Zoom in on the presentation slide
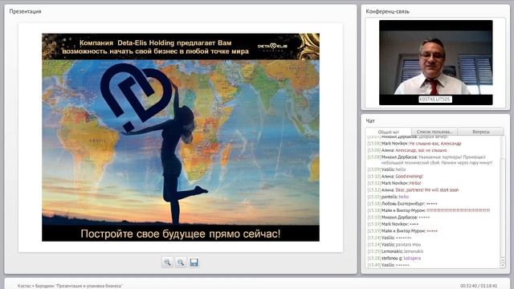The width and height of the screenshot is (514, 289). 167,263
